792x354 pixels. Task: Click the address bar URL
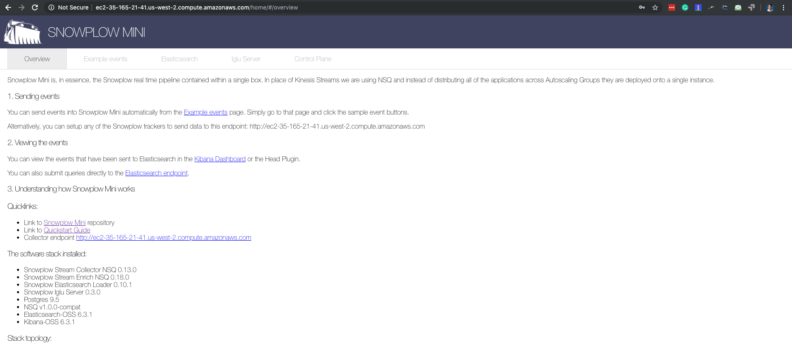pos(197,7)
